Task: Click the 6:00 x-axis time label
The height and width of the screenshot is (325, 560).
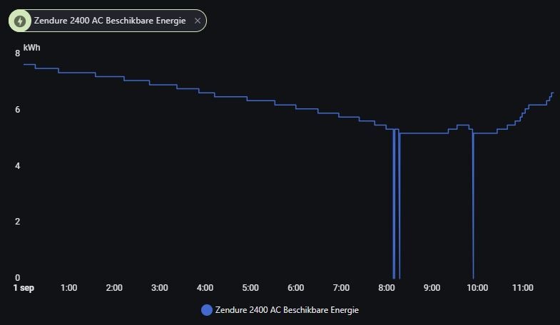Action: point(296,288)
